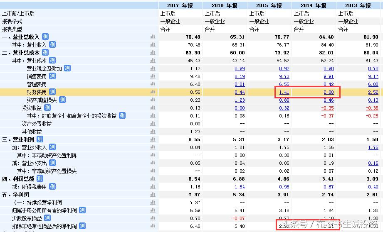The width and height of the screenshot is (383, 232).
Task: Click 测 badge next to 少数股东损益
Action: pos(47,218)
